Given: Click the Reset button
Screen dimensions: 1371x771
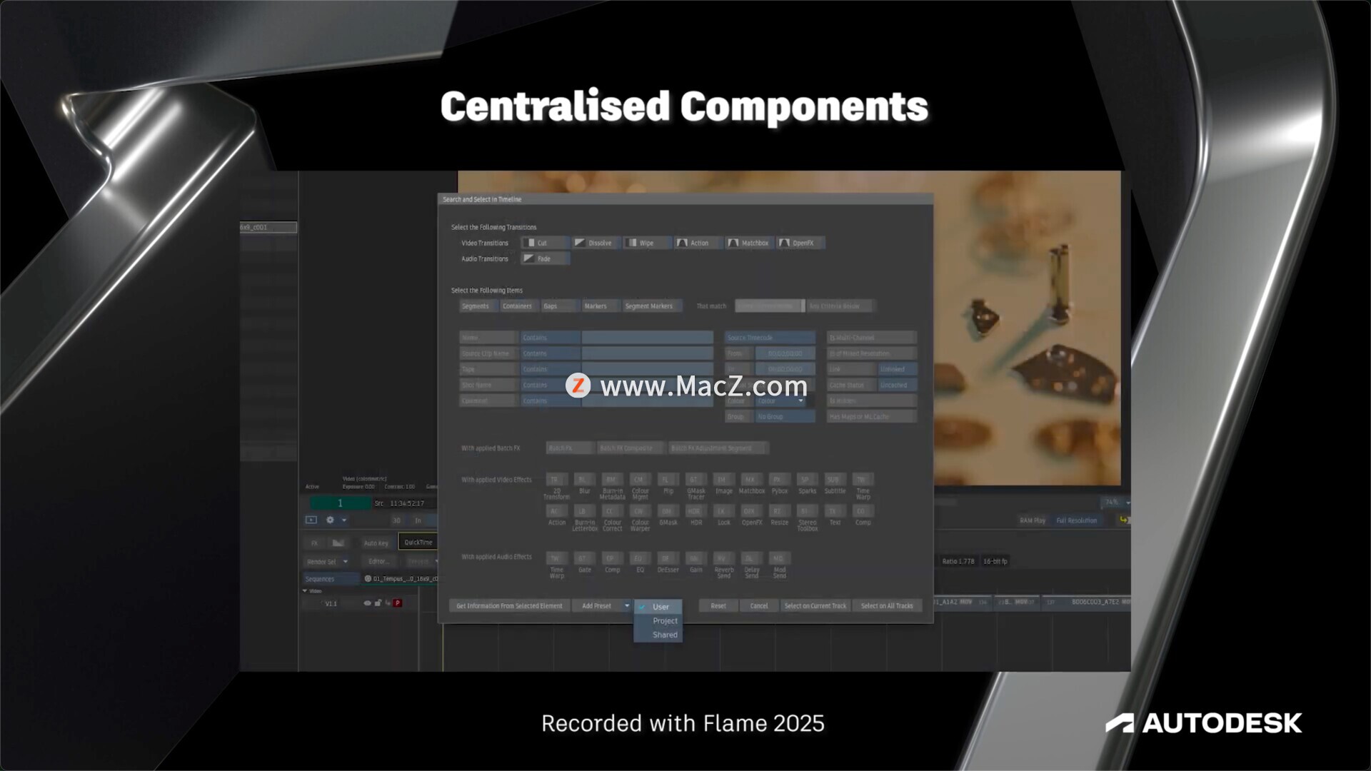Looking at the screenshot, I should 718,606.
